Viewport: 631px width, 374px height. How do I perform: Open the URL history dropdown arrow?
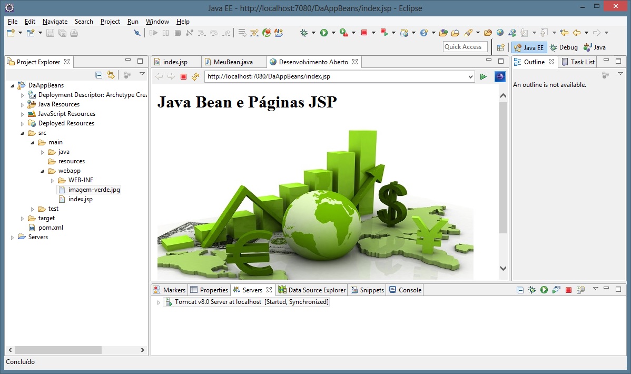(x=470, y=77)
